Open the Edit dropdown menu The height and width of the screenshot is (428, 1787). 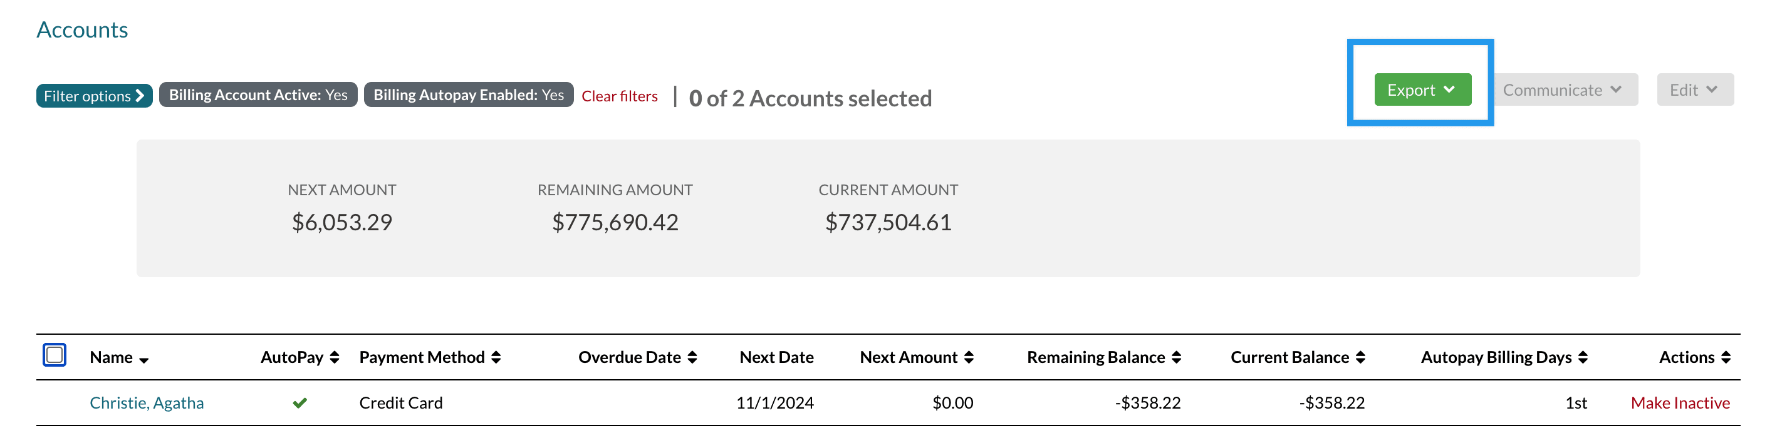coord(1694,90)
